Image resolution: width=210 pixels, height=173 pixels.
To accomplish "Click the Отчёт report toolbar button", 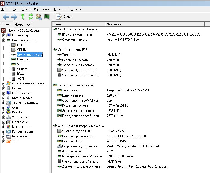I will pyautogui.click(x=64, y=17).
